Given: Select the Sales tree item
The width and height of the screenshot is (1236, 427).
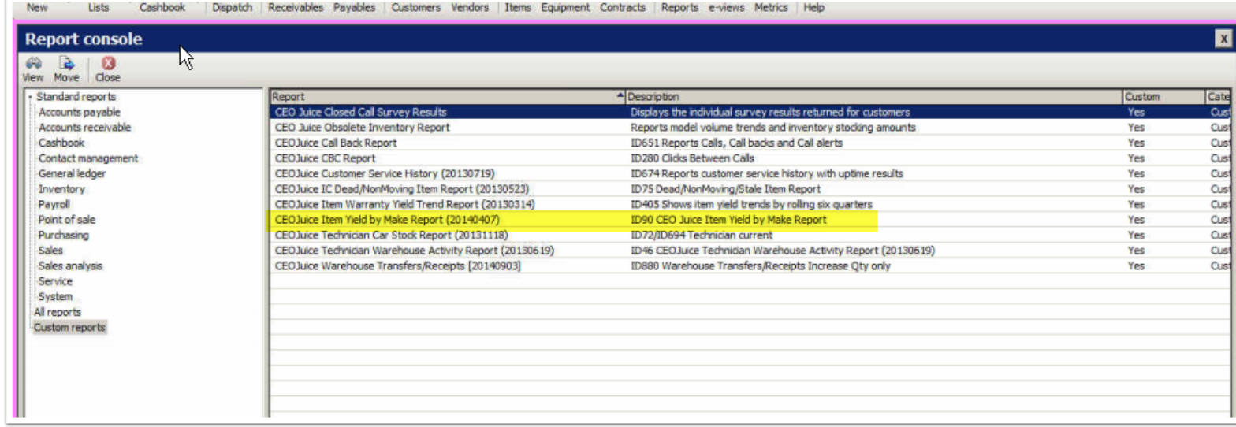Looking at the screenshot, I should [50, 251].
